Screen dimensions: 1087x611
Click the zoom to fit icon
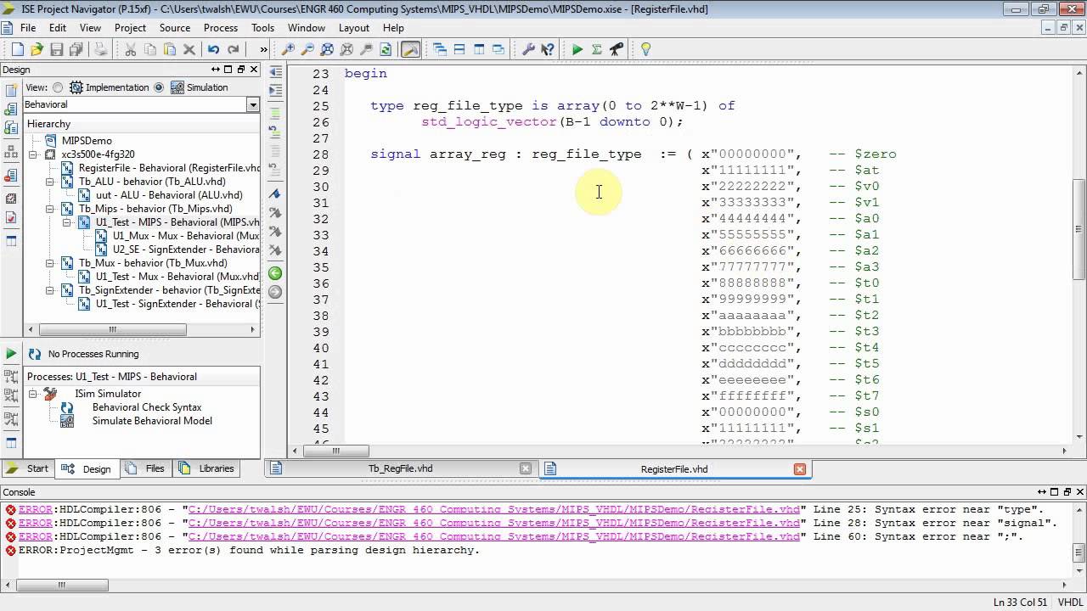(x=328, y=49)
